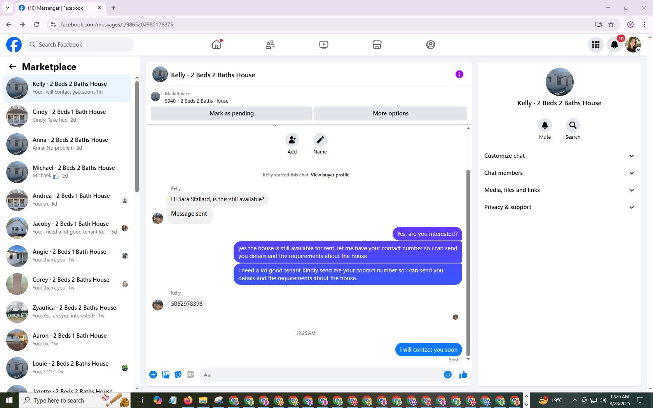Open Aaron 2 Beds 1 Bath House chat
This screenshot has width=653, height=408.
coord(67,340)
